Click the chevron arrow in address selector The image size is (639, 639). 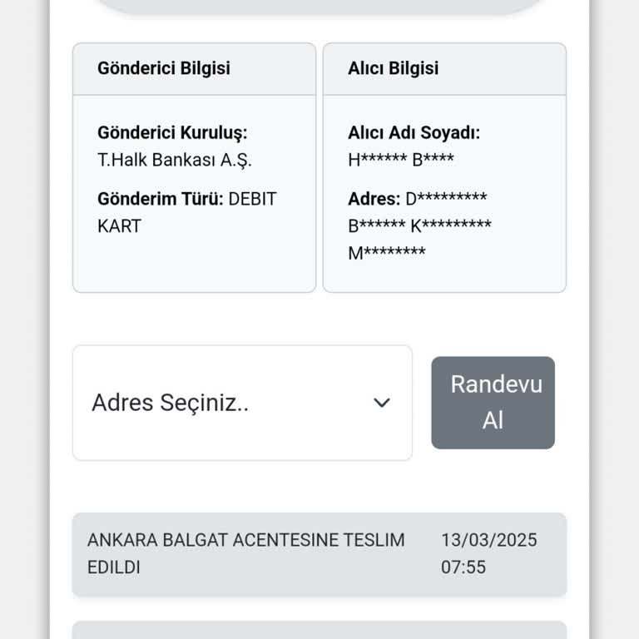coord(382,403)
